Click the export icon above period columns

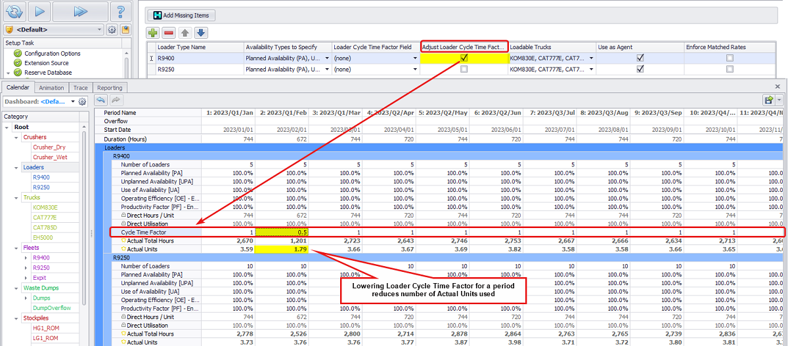point(768,100)
